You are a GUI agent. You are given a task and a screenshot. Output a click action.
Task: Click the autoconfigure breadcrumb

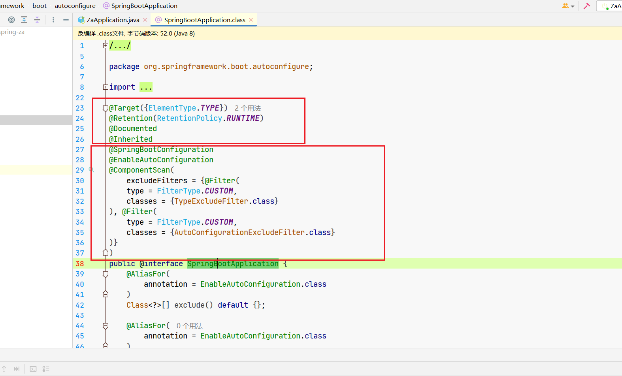tap(75, 6)
